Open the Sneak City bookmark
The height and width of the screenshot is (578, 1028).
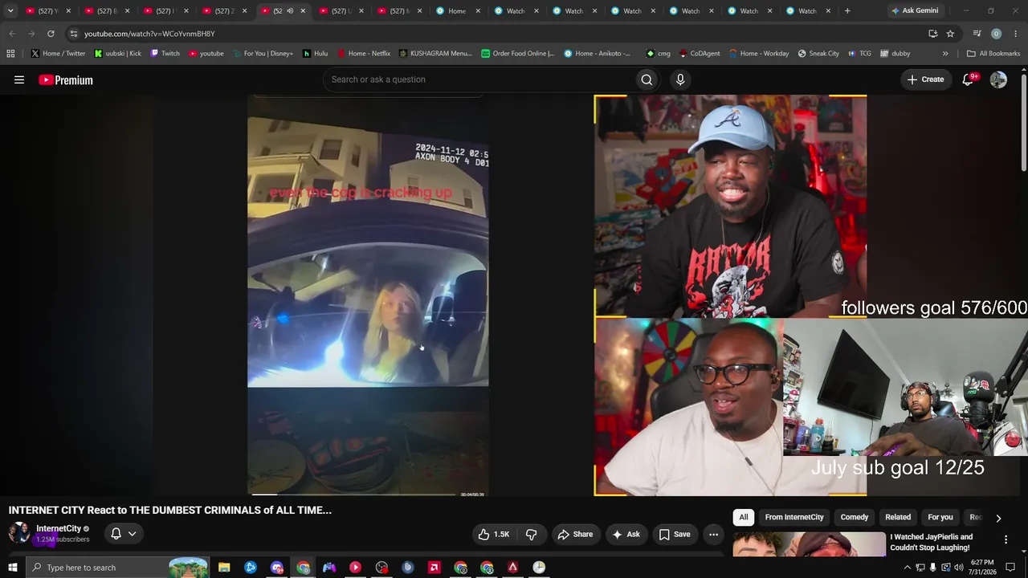(818, 54)
